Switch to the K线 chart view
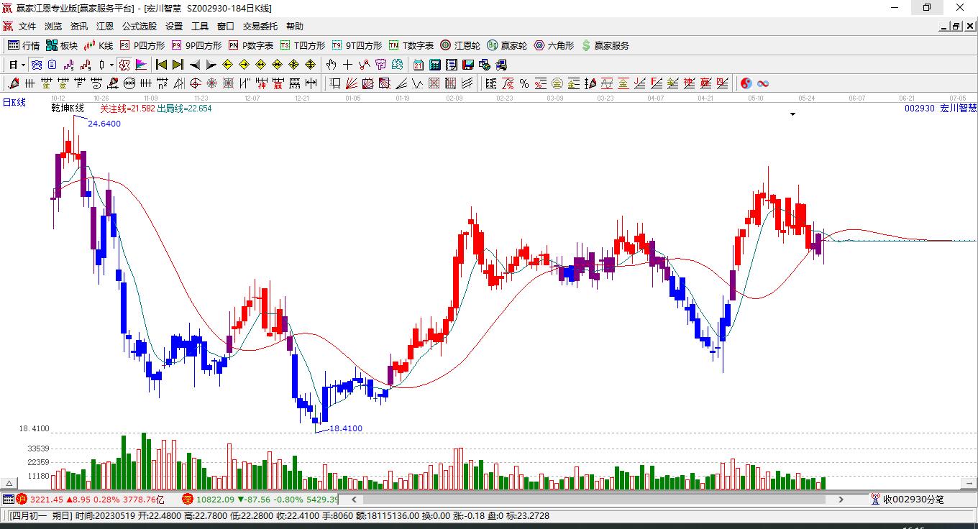The height and width of the screenshot is (529, 978). 99,45
